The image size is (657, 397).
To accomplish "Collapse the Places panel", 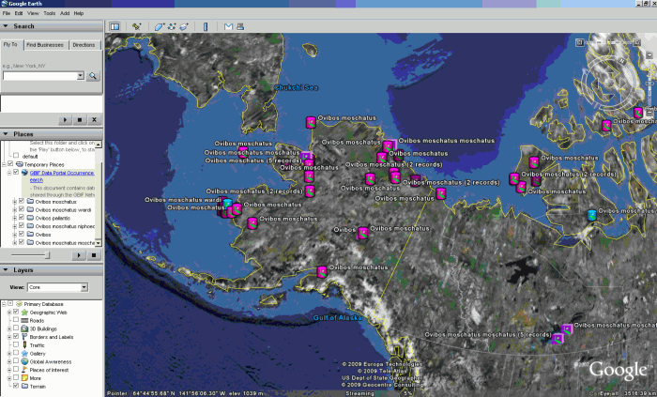I will pos(6,134).
